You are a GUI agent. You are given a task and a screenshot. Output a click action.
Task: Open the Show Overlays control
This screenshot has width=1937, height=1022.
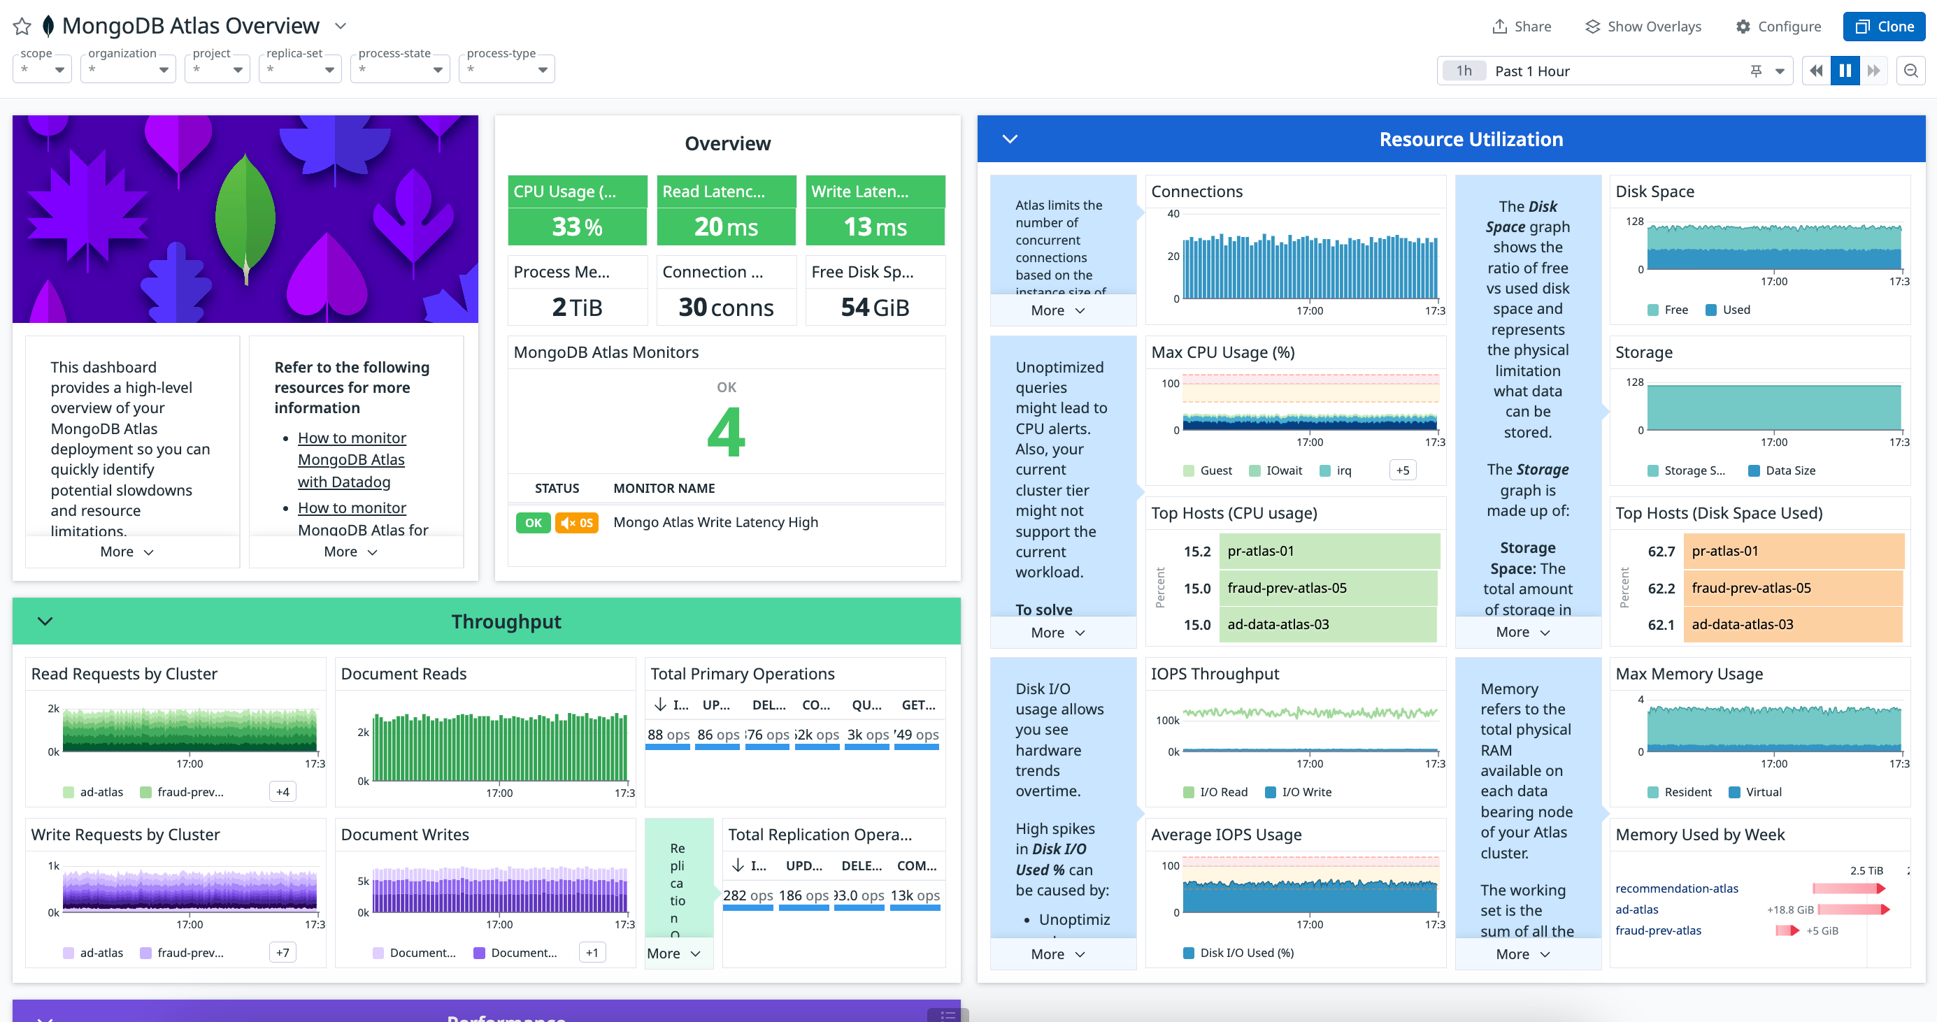[x=1642, y=26]
